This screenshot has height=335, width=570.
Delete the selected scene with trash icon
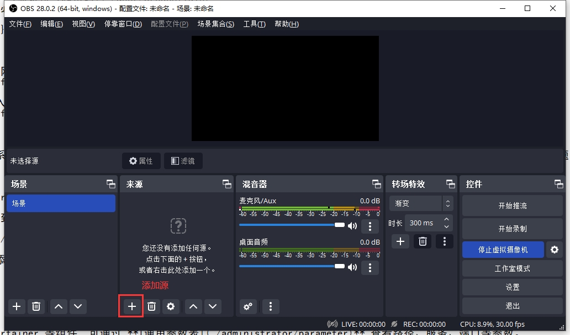click(36, 306)
